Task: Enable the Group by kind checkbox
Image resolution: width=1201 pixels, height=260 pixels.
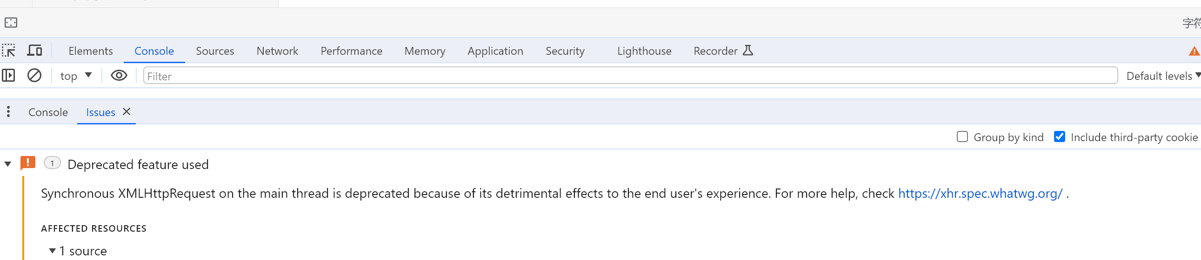Action: click(x=962, y=137)
